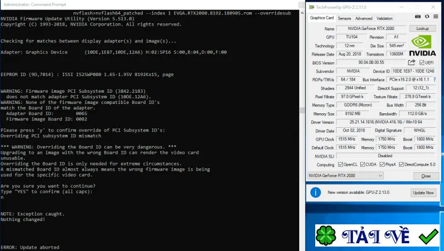Image resolution: width=444 pixels, height=251 pixels.
Task: Click the NVIDIA logo in GPU-Z
Action: point(422,46)
